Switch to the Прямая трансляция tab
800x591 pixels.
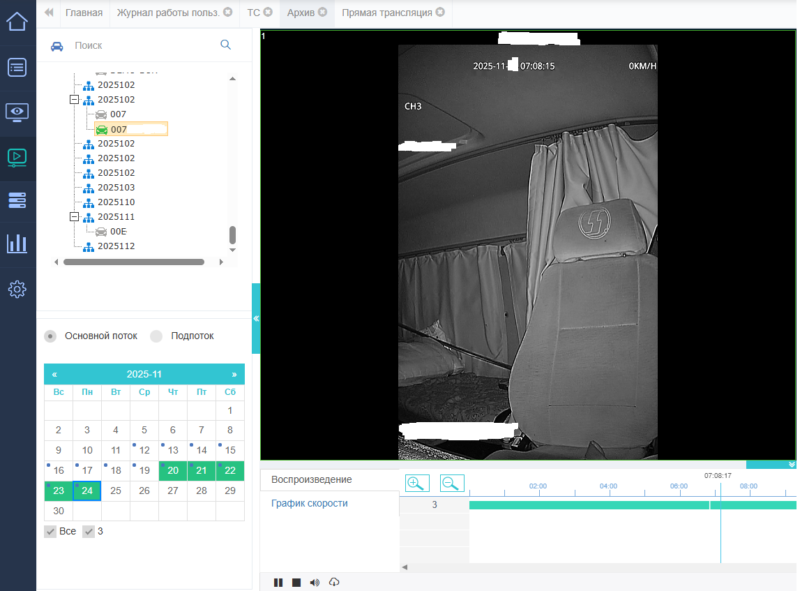[386, 13]
